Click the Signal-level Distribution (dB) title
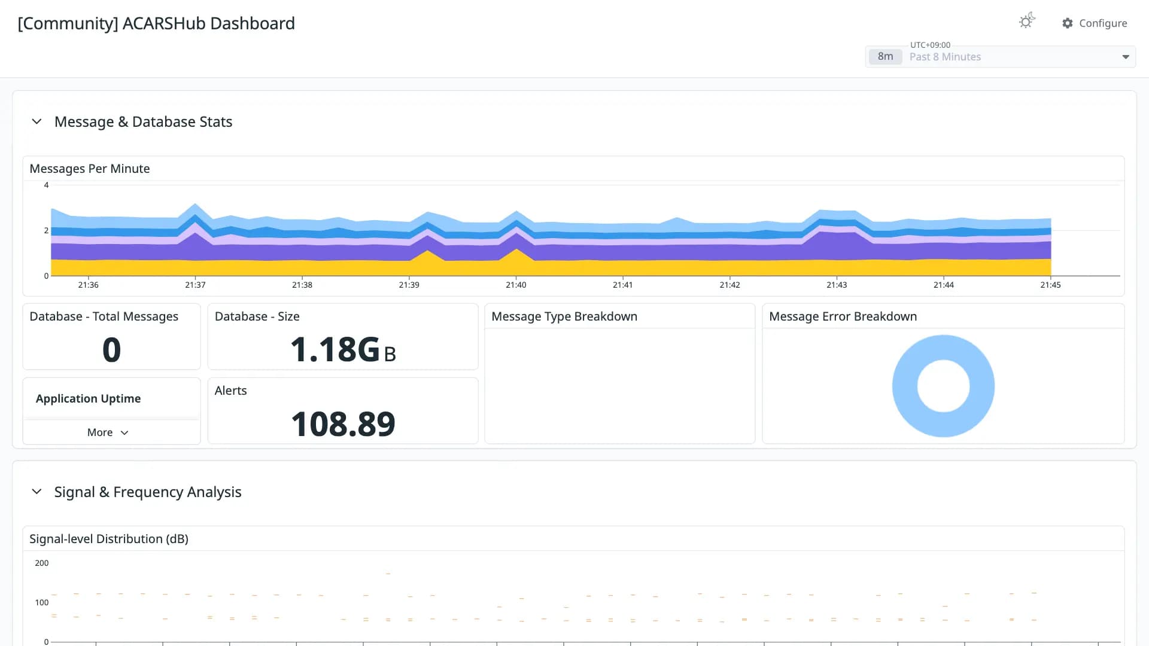Image resolution: width=1149 pixels, height=646 pixels. tap(109, 539)
